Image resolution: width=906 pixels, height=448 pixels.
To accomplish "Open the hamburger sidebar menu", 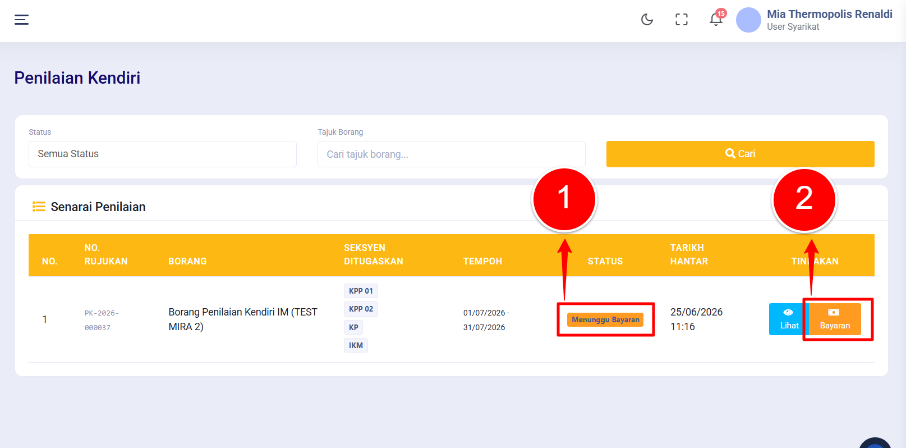I will tap(21, 20).
